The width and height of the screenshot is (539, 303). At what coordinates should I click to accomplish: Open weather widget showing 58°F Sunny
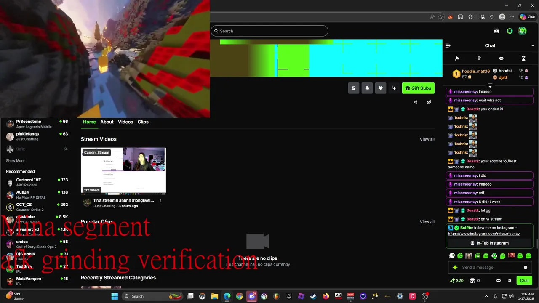(x=15, y=296)
